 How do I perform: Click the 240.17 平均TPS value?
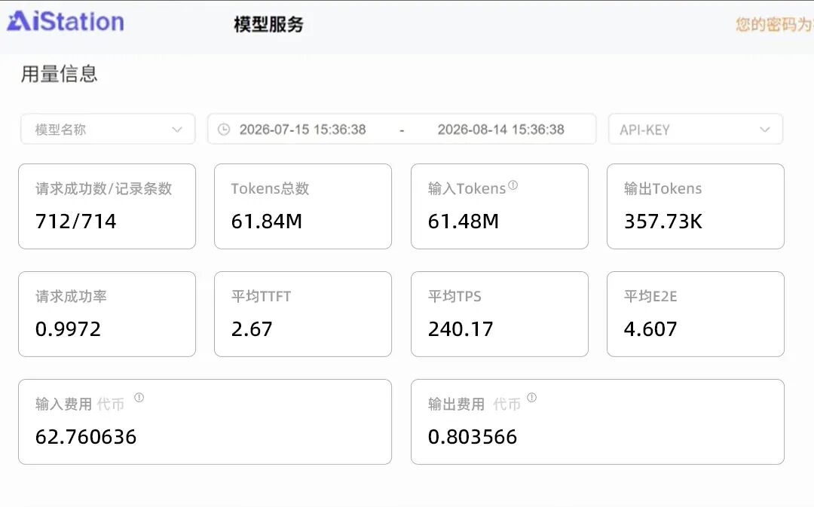point(461,329)
